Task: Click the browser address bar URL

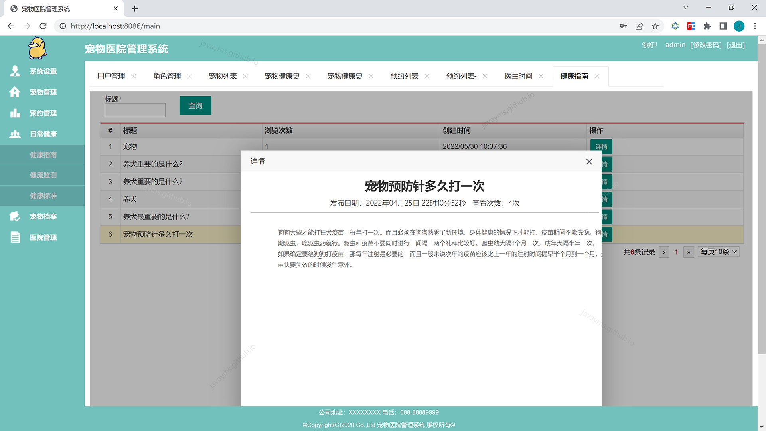Action: click(x=115, y=26)
